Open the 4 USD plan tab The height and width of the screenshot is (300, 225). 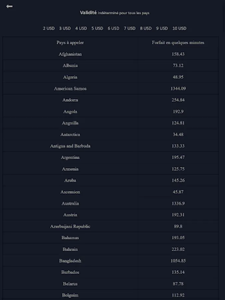[x=81, y=28]
